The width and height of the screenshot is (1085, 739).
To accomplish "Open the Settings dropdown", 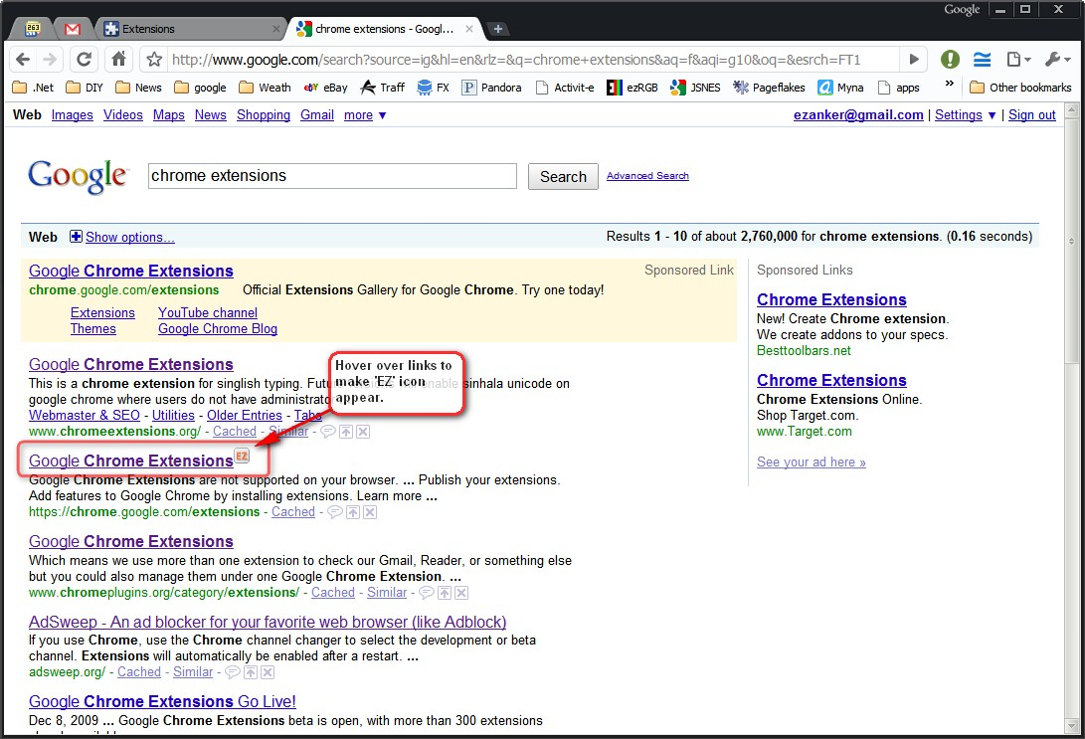I will pyautogui.click(x=966, y=114).
